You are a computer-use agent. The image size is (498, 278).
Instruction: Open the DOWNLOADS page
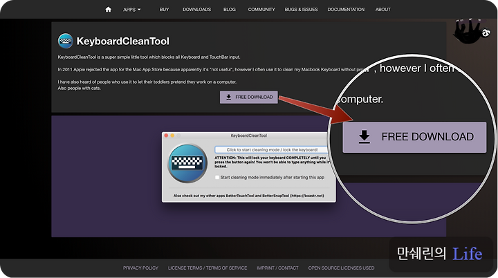coord(197,10)
